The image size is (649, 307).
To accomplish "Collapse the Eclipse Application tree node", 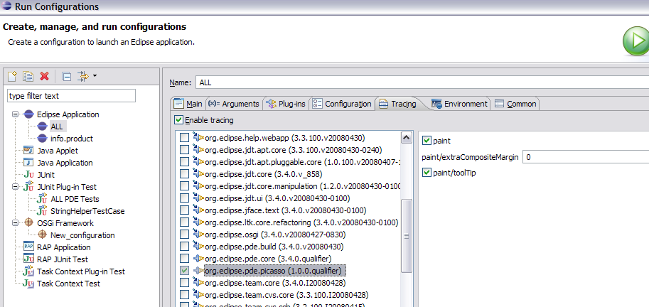I will [x=16, y=114].
